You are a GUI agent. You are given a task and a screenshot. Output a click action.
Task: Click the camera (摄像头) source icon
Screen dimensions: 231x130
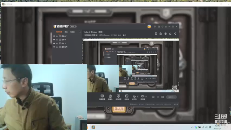(110, 97)
